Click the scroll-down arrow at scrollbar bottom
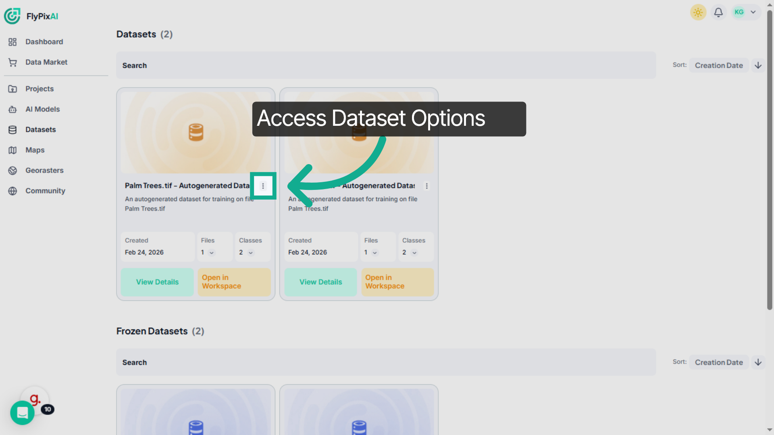Viewport: 774px width, 435px height. point(769,430)
